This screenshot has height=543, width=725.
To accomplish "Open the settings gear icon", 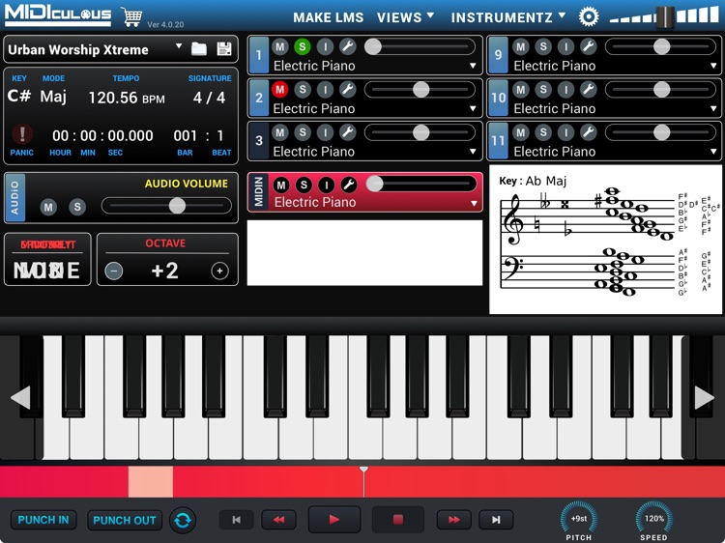I will click(589, 16).
